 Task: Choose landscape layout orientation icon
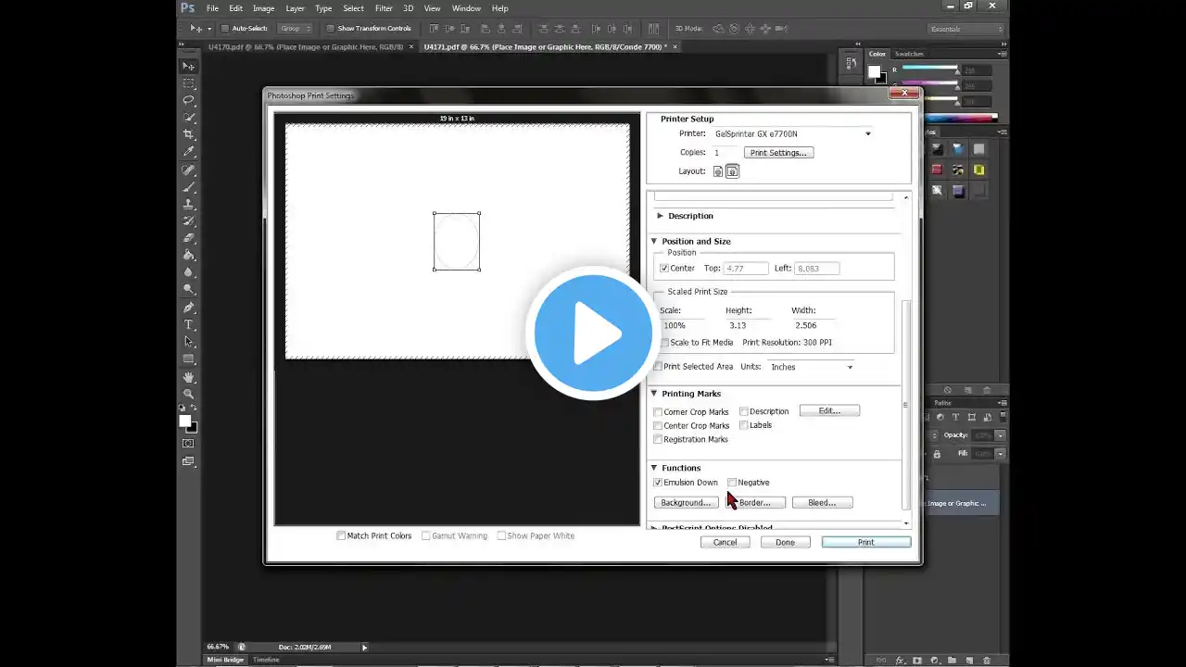point(732,171)
